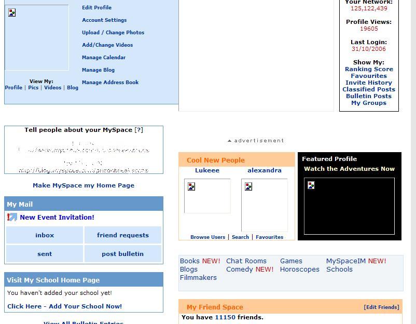Open Lukeee's profile name link
The width and height of the screenshot is (416, 324).
click(207, 170)
